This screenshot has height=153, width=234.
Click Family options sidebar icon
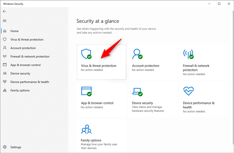pos(5,90)
